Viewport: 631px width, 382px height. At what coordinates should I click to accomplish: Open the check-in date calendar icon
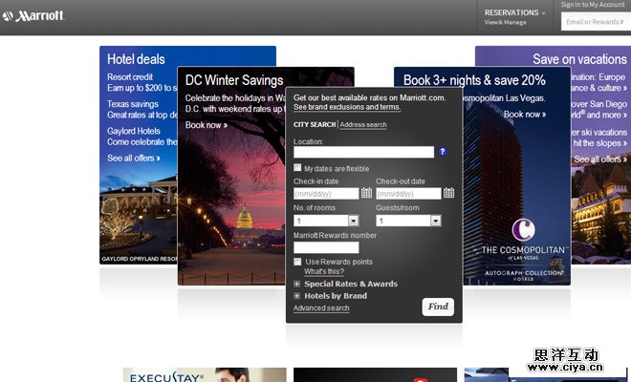366,193
